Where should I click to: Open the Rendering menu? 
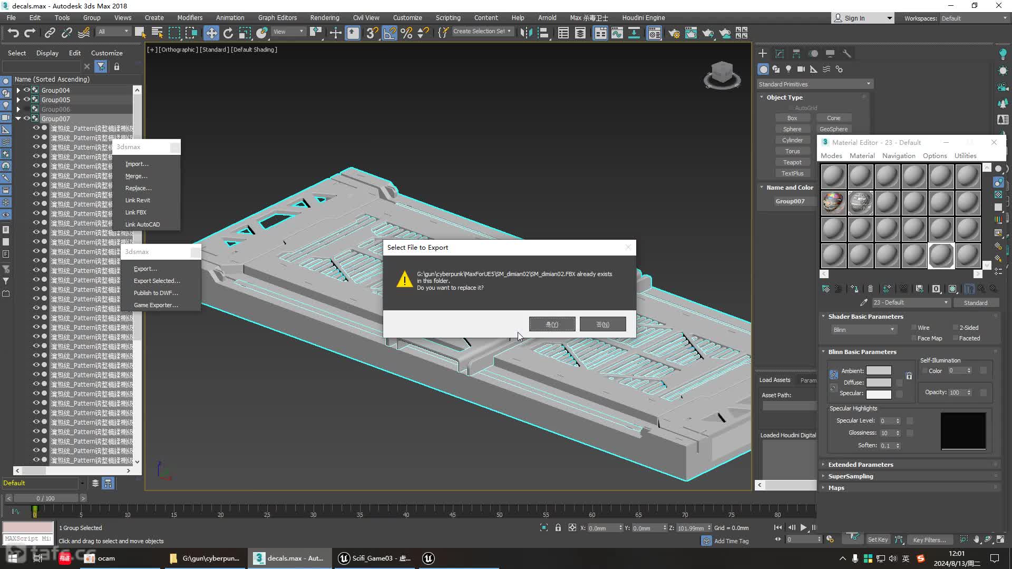(x=325, y=18)
